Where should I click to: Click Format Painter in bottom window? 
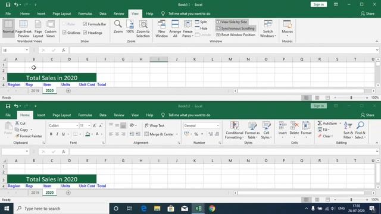(29, 136)
